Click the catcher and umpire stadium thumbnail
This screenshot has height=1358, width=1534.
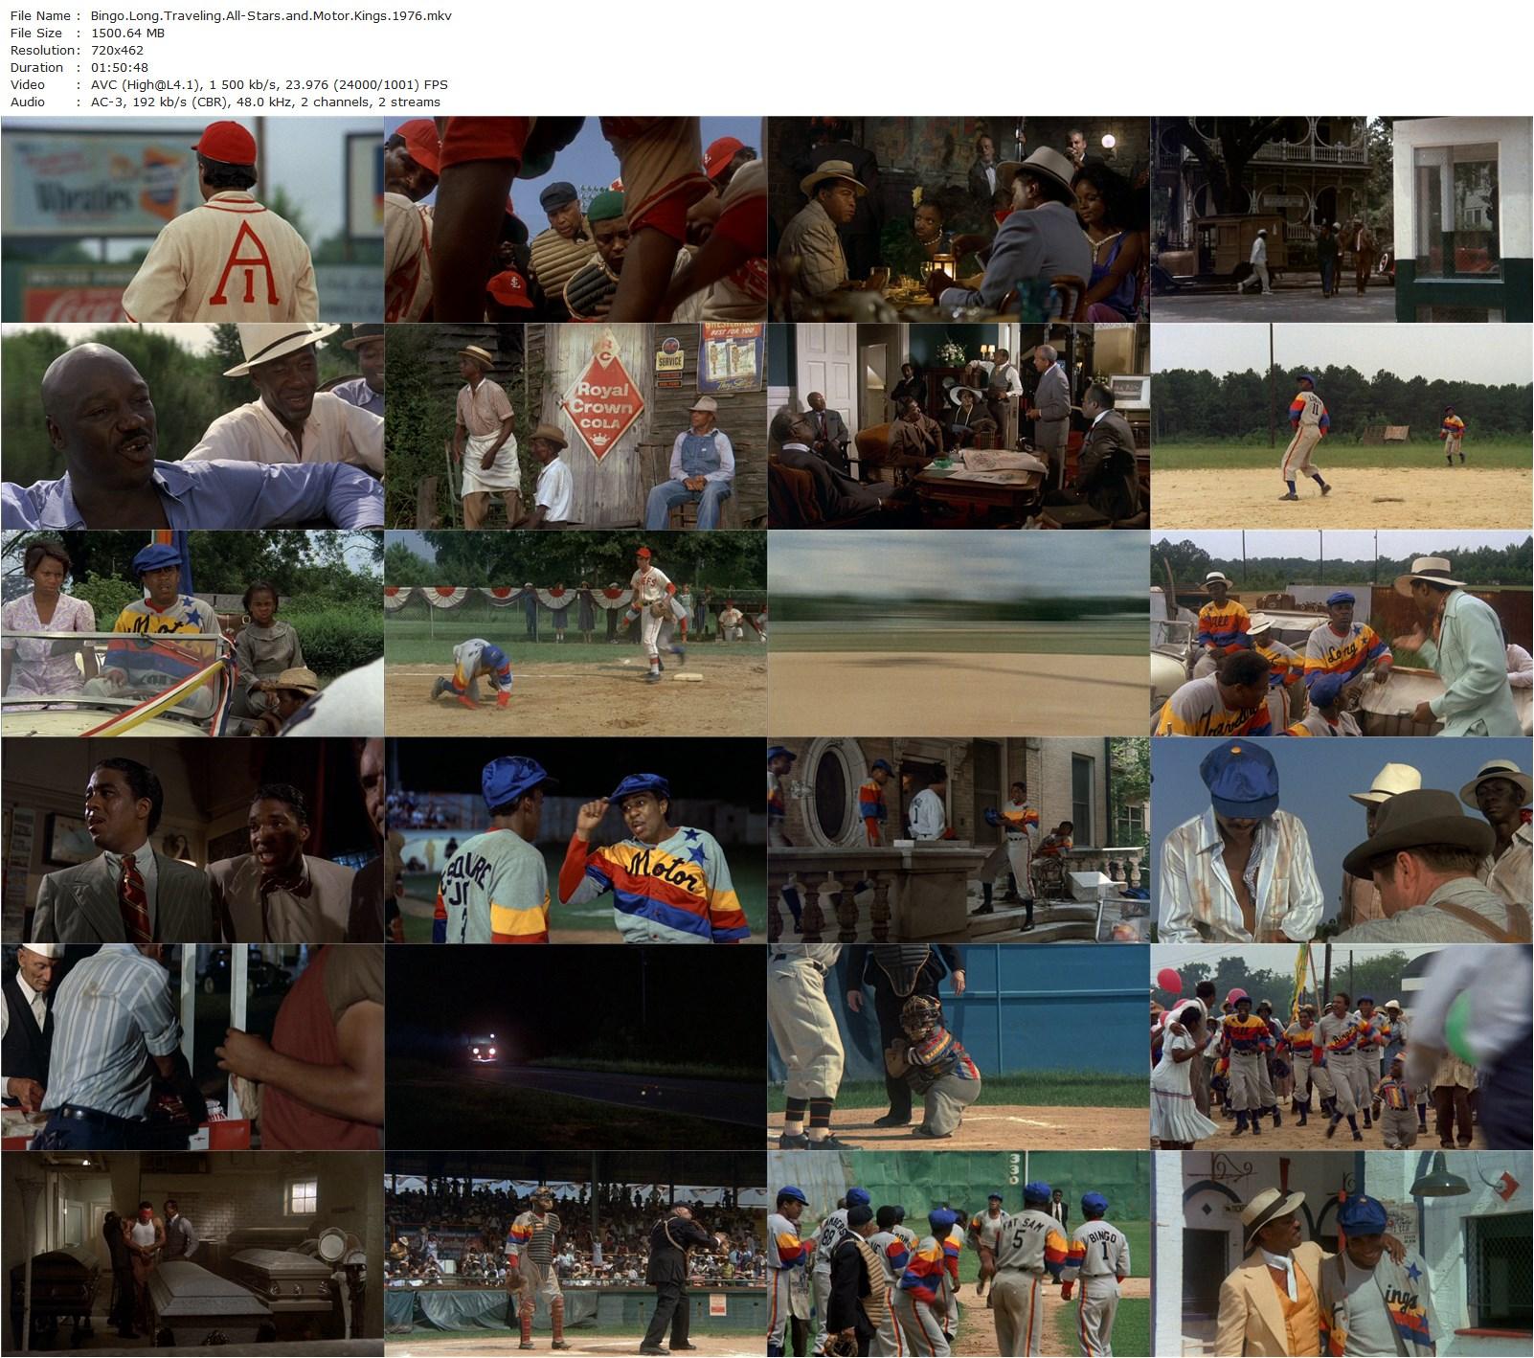(x=575, y=1254)
